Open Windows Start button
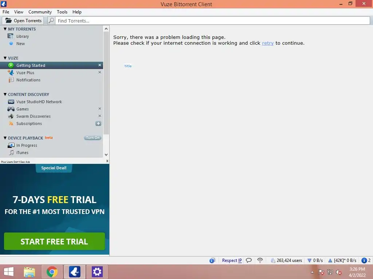Viewport: 373px width, 279px height. pyautogui.click(x=9, y=272)
